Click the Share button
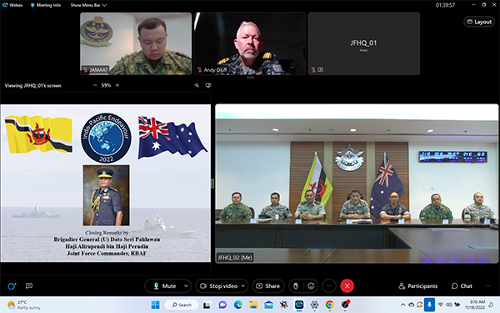500x313 pixels. [268, 285]
